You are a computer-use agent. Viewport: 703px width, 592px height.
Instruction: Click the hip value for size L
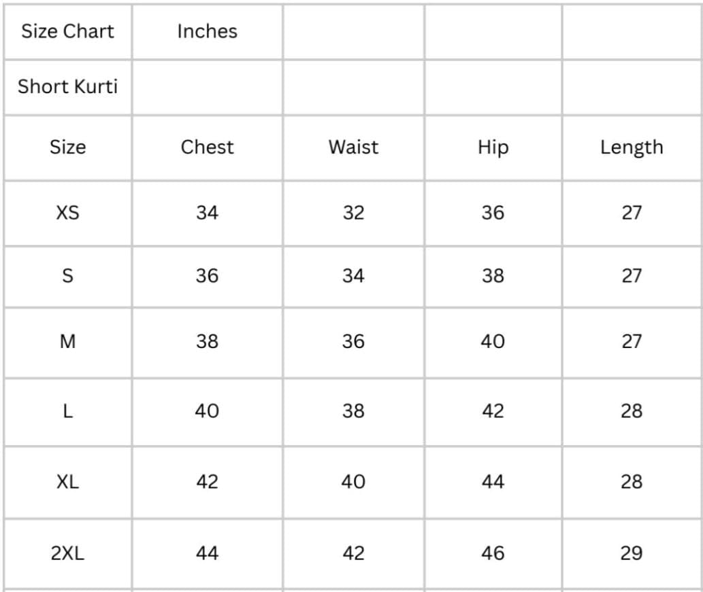point(493,411)
